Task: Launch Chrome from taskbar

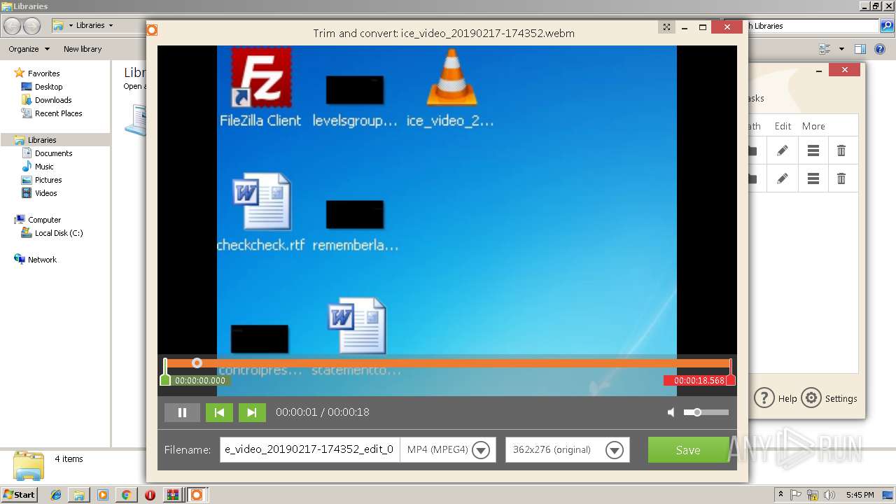Action: click(x=126, y=495)
